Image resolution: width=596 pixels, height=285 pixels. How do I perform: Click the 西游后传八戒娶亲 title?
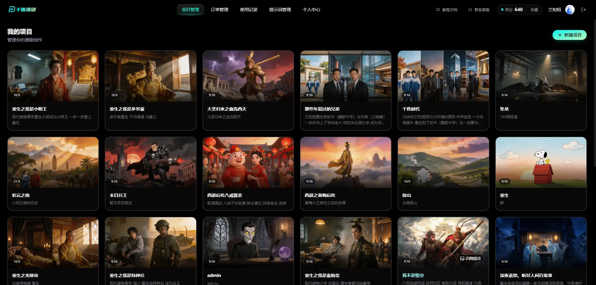point(225,195)
